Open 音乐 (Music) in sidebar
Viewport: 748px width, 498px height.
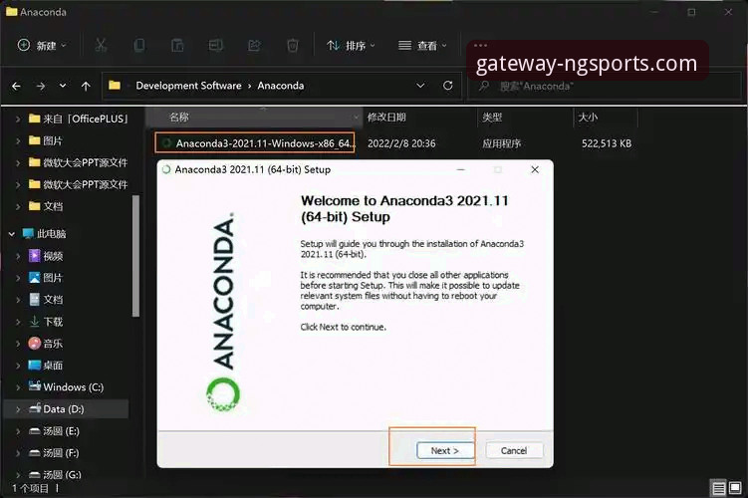click(46, 344)
